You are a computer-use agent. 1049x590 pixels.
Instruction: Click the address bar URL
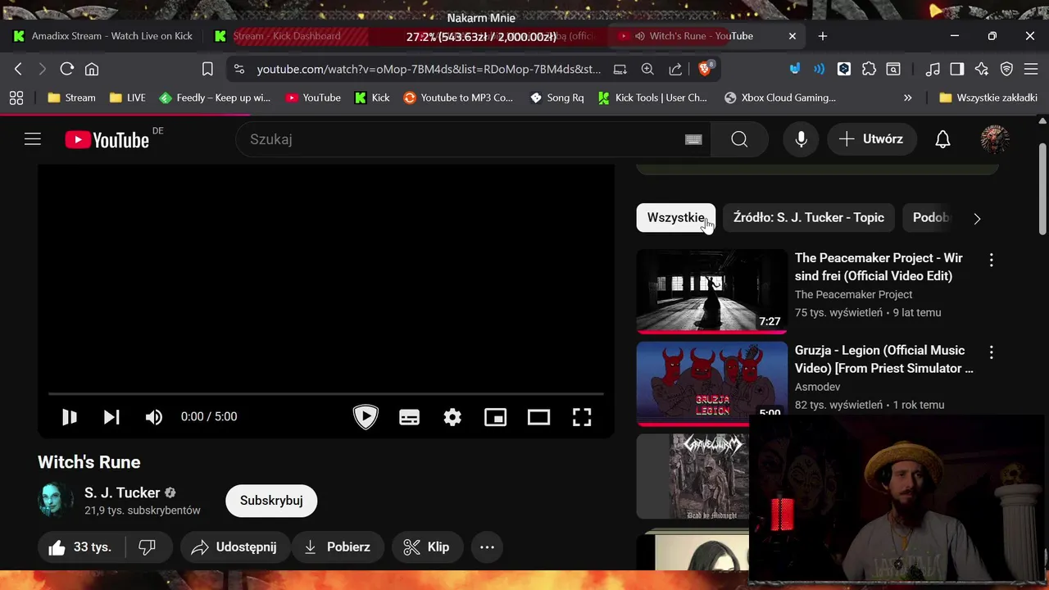point(429,70)
